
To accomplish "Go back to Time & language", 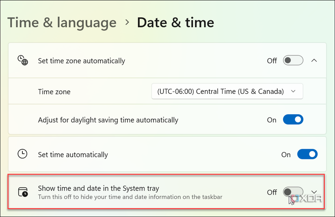I will (63, 22).
